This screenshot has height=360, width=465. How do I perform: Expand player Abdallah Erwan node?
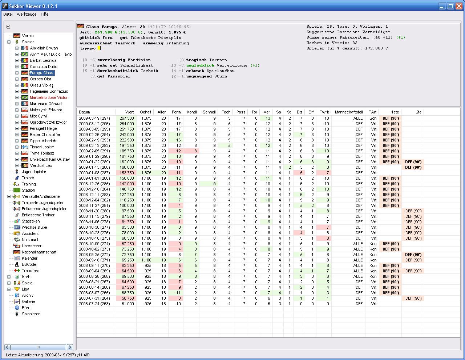point(17,48)
